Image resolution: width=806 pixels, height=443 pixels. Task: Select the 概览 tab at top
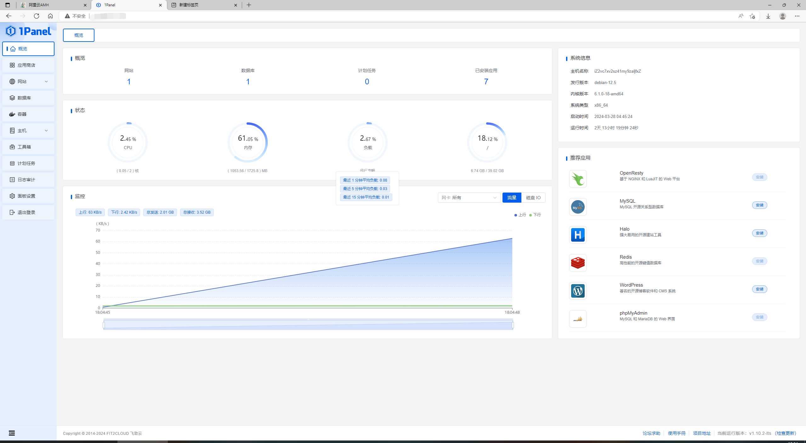tap(79, 35)
